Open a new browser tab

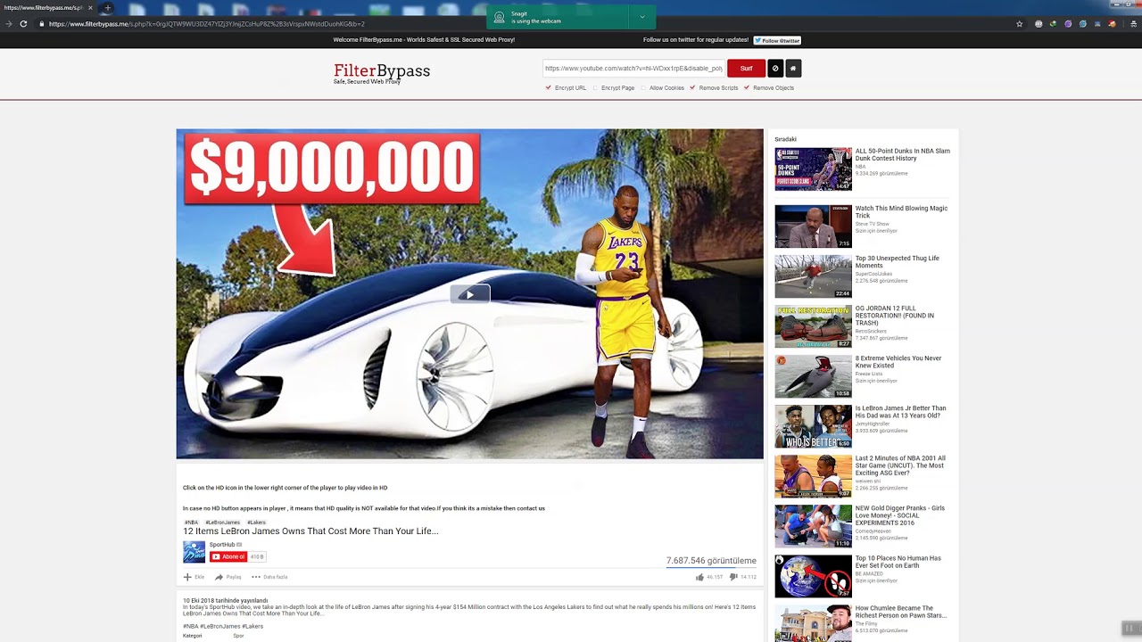pyautogui.click(x=107, y=8)
